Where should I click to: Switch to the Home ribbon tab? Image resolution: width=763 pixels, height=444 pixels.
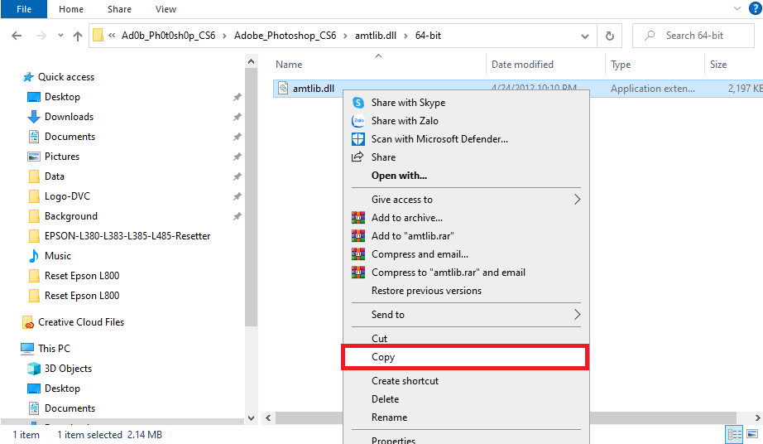coord(71,9)
